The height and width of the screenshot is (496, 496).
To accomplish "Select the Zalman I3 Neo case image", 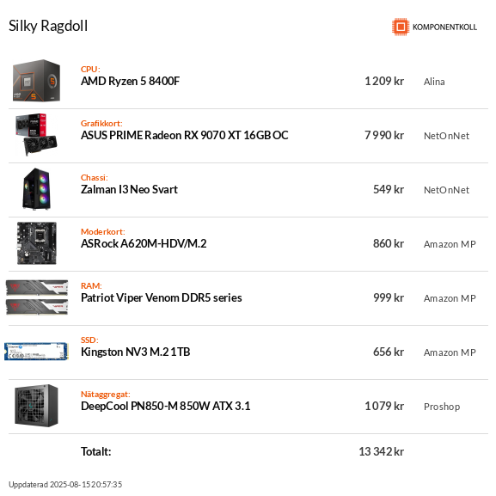I will coord(36,189).
